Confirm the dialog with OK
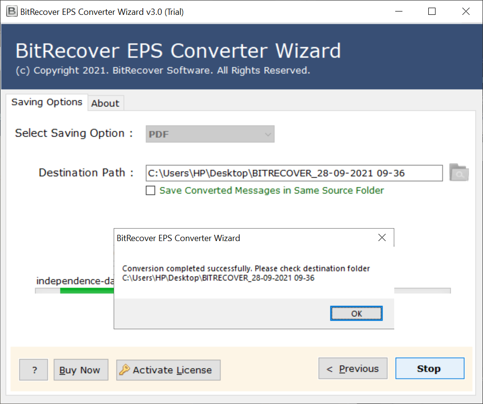This screenshot has height=404, width=483. (356, 313)
